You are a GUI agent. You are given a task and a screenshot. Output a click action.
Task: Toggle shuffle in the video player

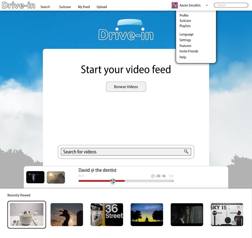(158, 176)
